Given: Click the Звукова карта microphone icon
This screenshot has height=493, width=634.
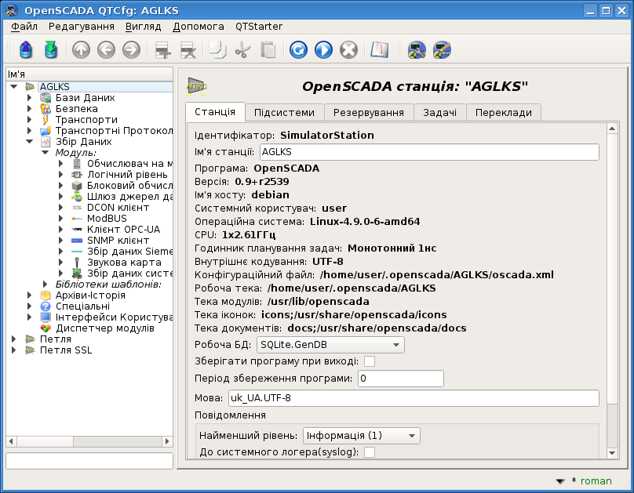Looking at the screenshot, I should coord(77,263).
